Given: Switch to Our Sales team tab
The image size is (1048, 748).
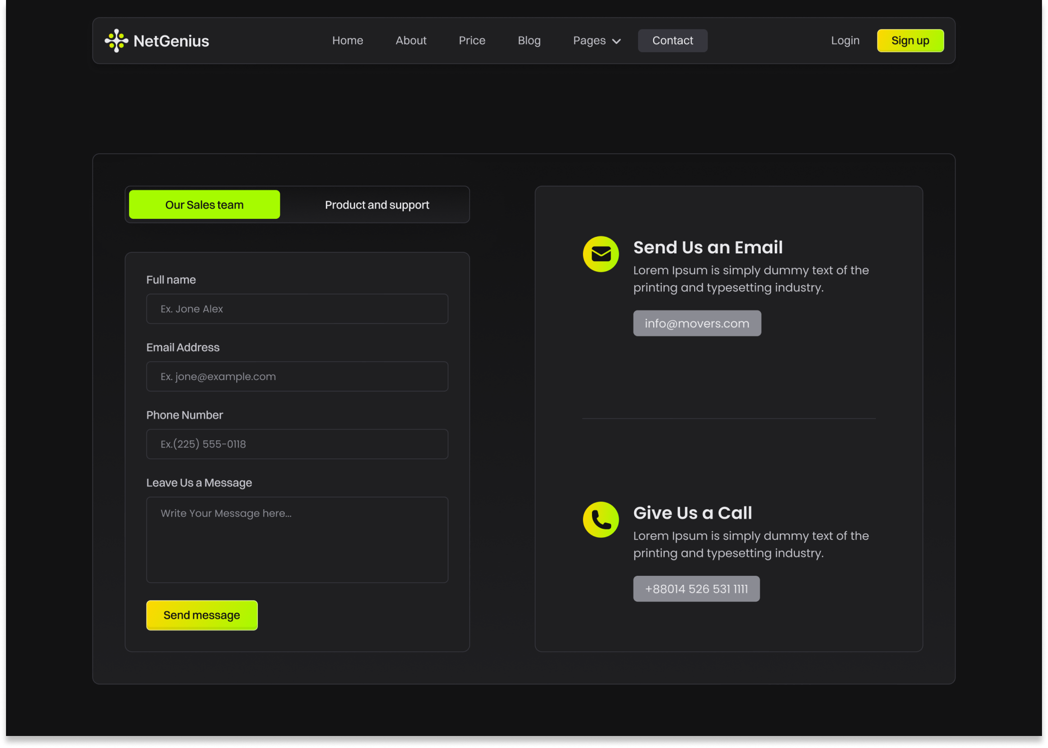Looking at the screenshot, I should click(x=204, y=204).
